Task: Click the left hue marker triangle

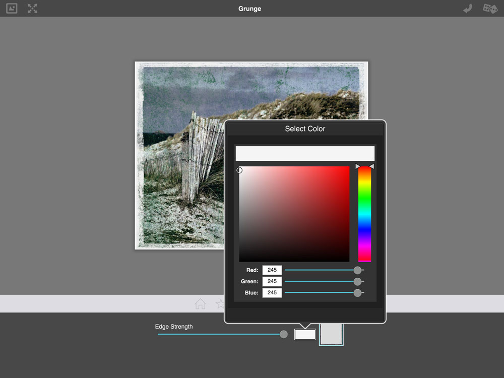Action: 358,166
